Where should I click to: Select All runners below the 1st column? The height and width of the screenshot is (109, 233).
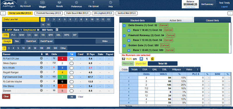72,97
